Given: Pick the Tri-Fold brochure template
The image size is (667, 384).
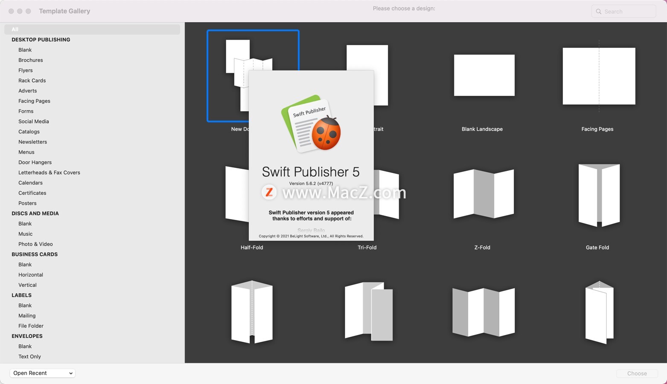Looking at the screenshot, I should (x=387, y=194).
